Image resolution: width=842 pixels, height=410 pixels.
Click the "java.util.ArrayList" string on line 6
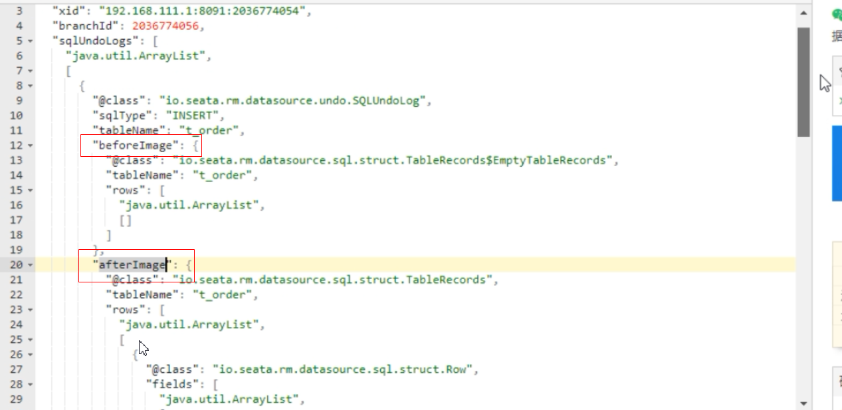coord(136,56)
